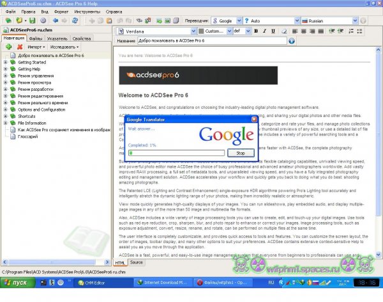Justify text alignment
This screenshot has height=302, width=383.
[320, 31]
